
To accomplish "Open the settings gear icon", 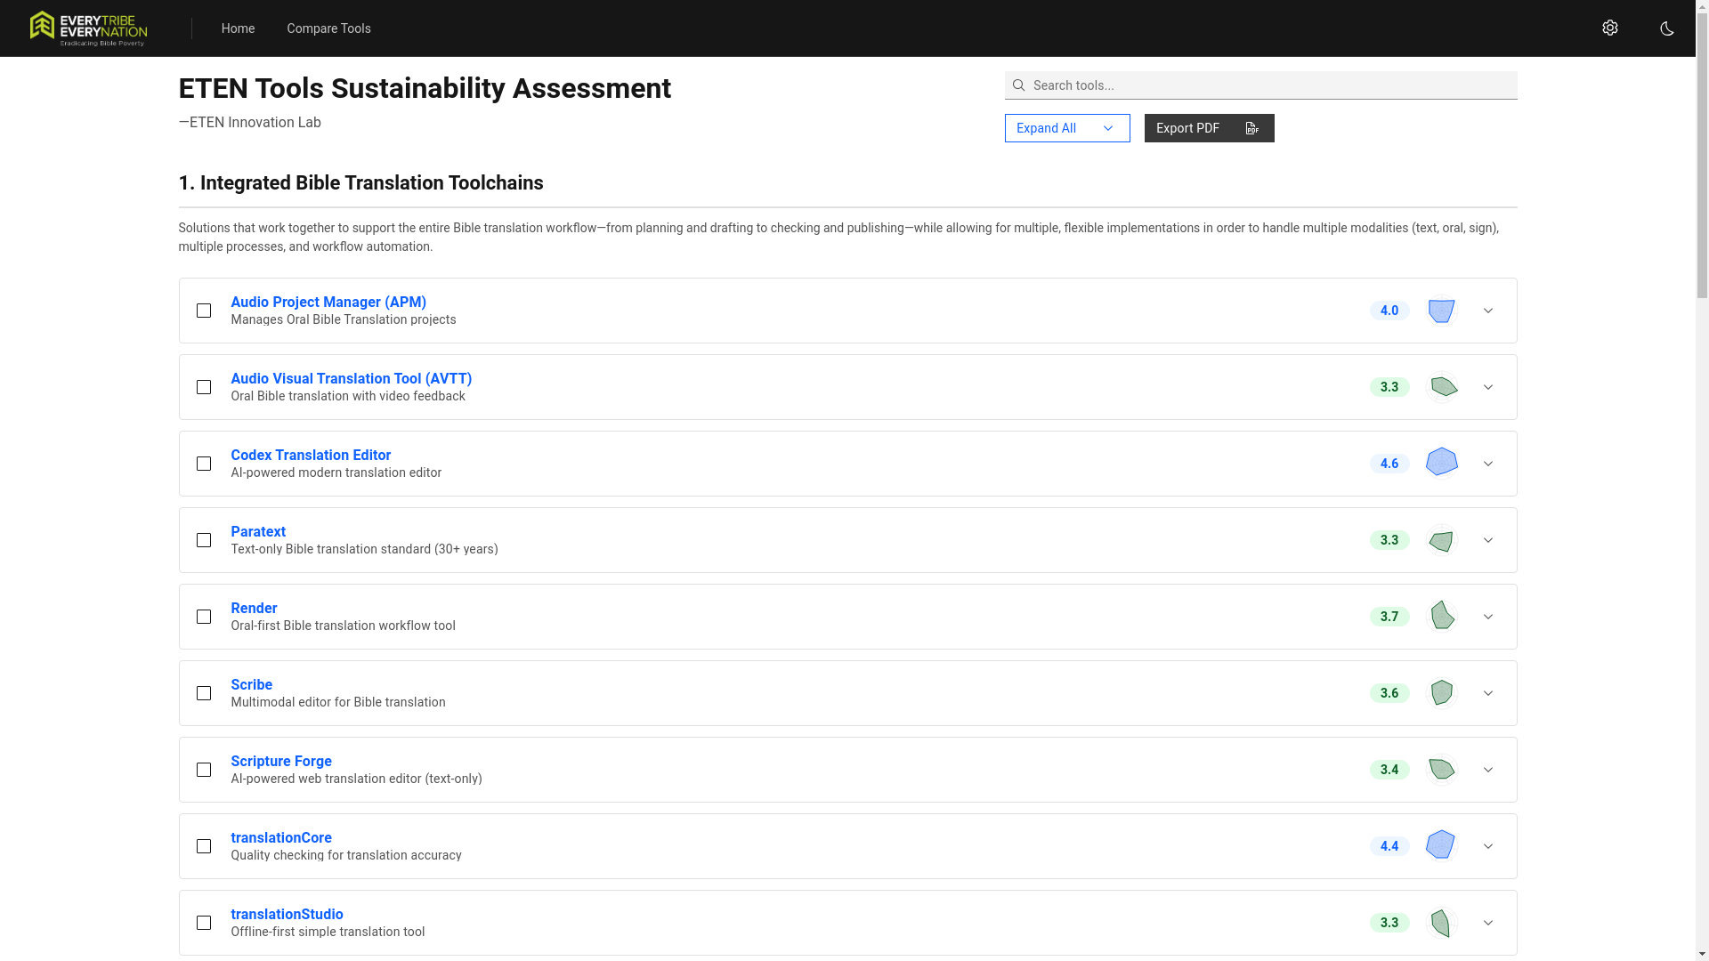I will [x=1610, y=28].
